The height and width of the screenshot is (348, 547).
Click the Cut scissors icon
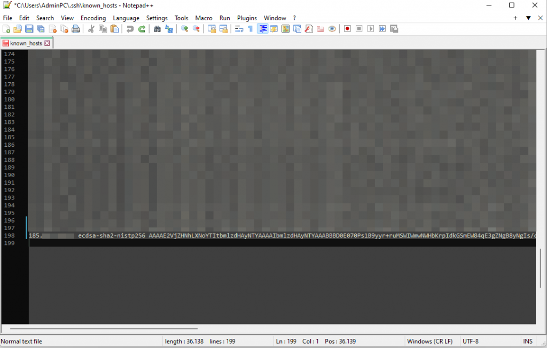click(91, 29)
